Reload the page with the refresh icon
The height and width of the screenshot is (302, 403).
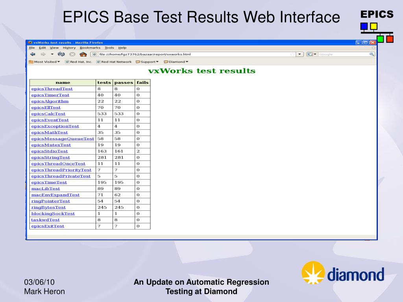click(x=61, y=54)
